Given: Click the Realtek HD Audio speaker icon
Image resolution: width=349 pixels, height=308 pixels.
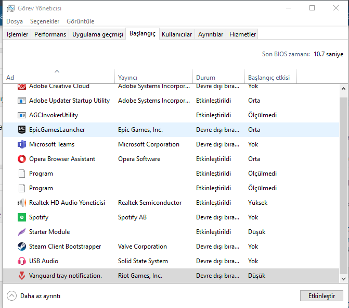Looking at the screenshot, I should (22, 203).
